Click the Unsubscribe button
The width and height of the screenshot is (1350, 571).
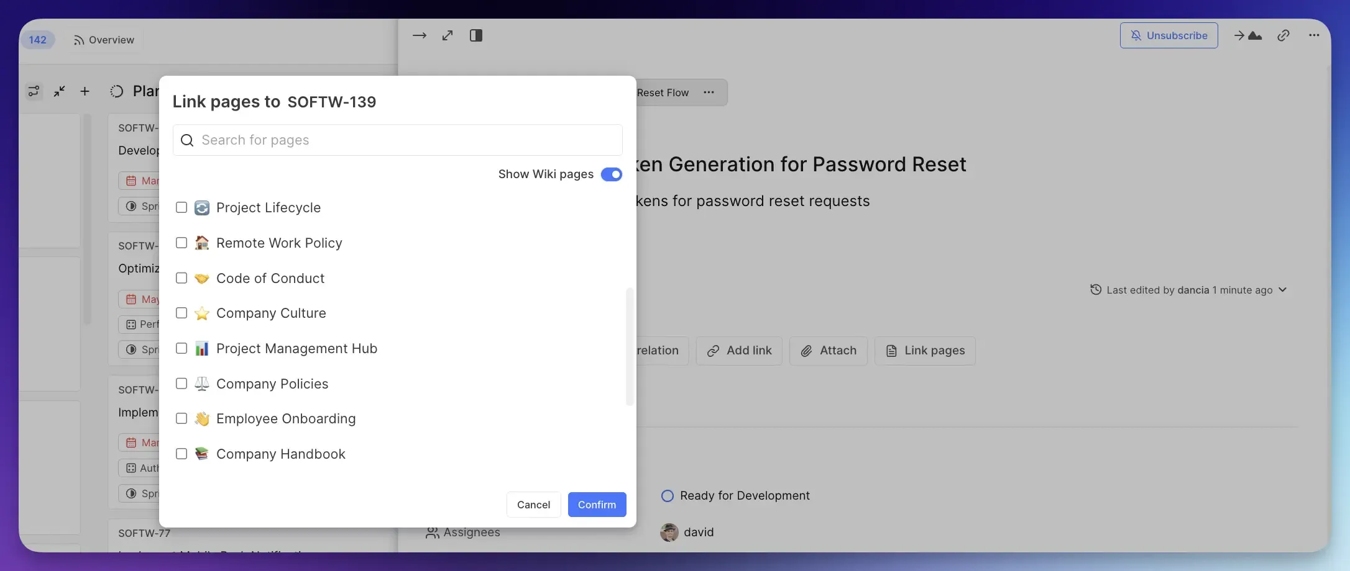(1169, 35)
